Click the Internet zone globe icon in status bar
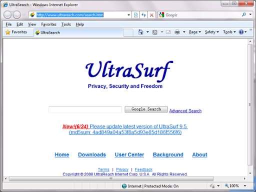 coord(124,186)
